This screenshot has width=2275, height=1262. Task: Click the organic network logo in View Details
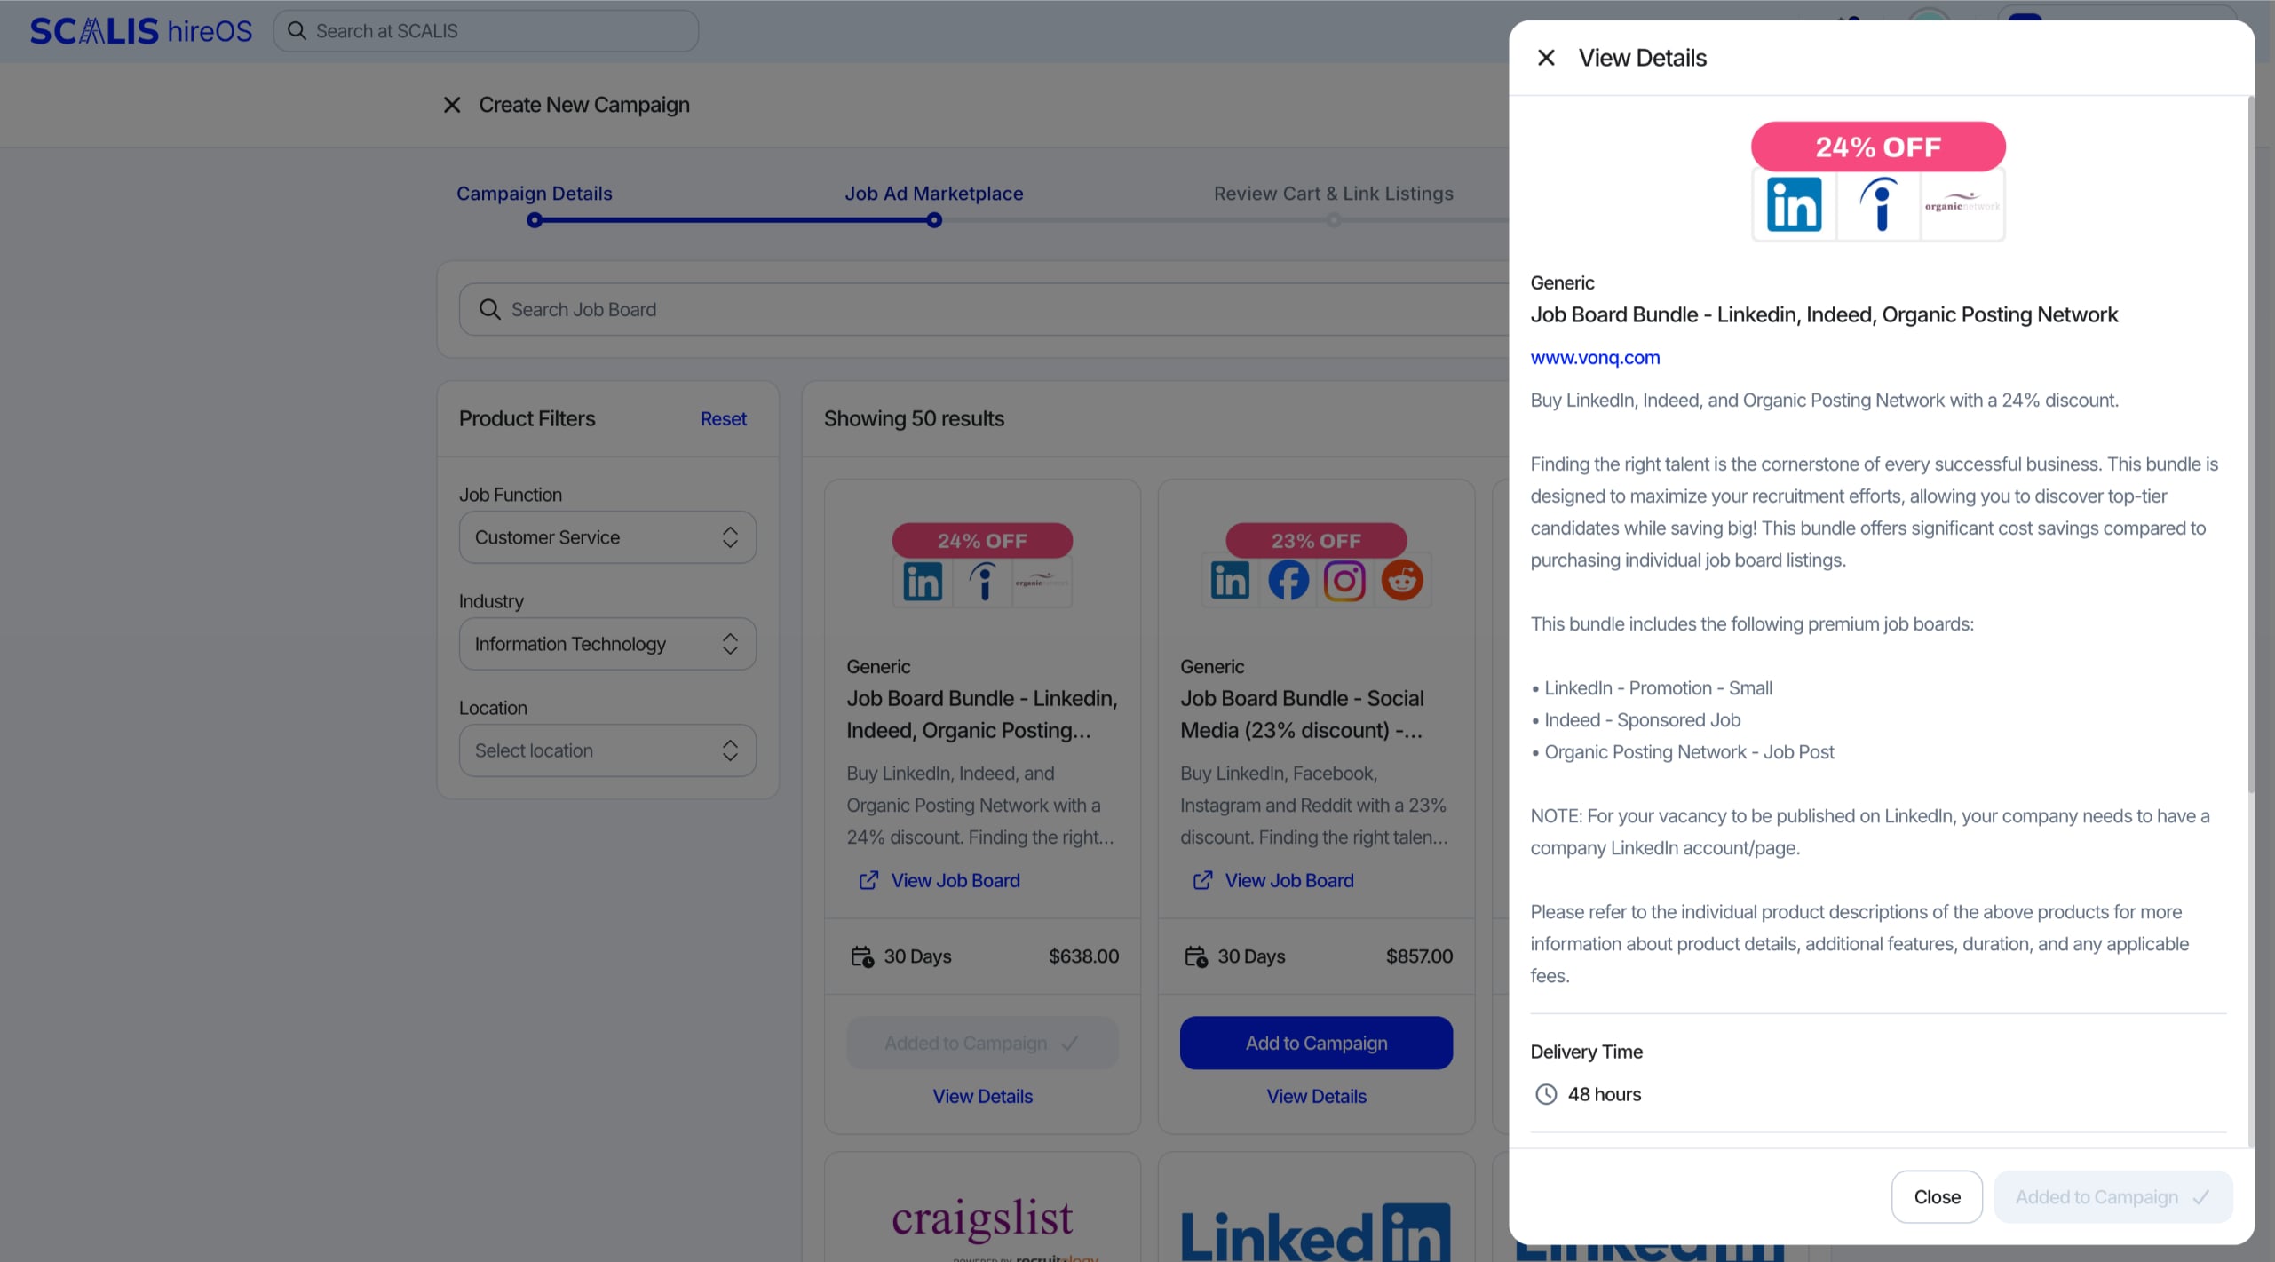click(1962, 204)
